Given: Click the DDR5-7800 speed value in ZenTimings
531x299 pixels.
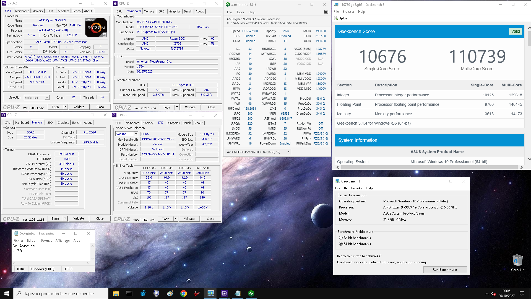Looking at the screenshot, I should click(x=250, y=31).
